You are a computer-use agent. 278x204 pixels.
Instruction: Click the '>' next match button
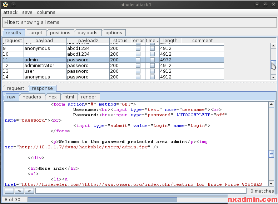click(x=29, y=191)
